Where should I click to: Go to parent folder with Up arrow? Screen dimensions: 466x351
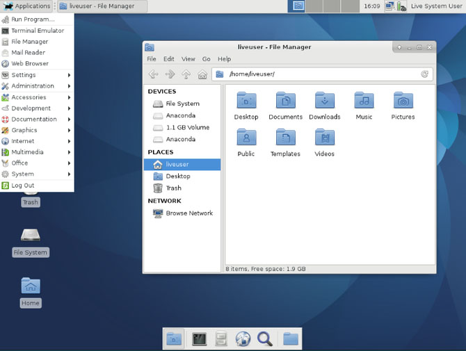(186, 74)
